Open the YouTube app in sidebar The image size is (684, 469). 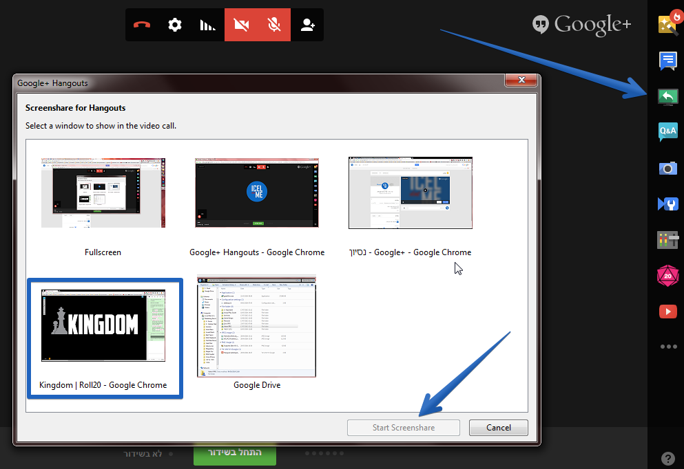pos(668,312)
